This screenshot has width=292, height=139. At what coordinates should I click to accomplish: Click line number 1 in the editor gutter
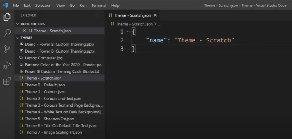pos(122,32)
